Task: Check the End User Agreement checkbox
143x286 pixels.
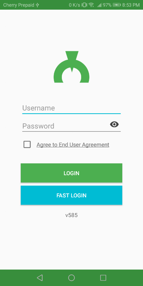Action: 27,144
